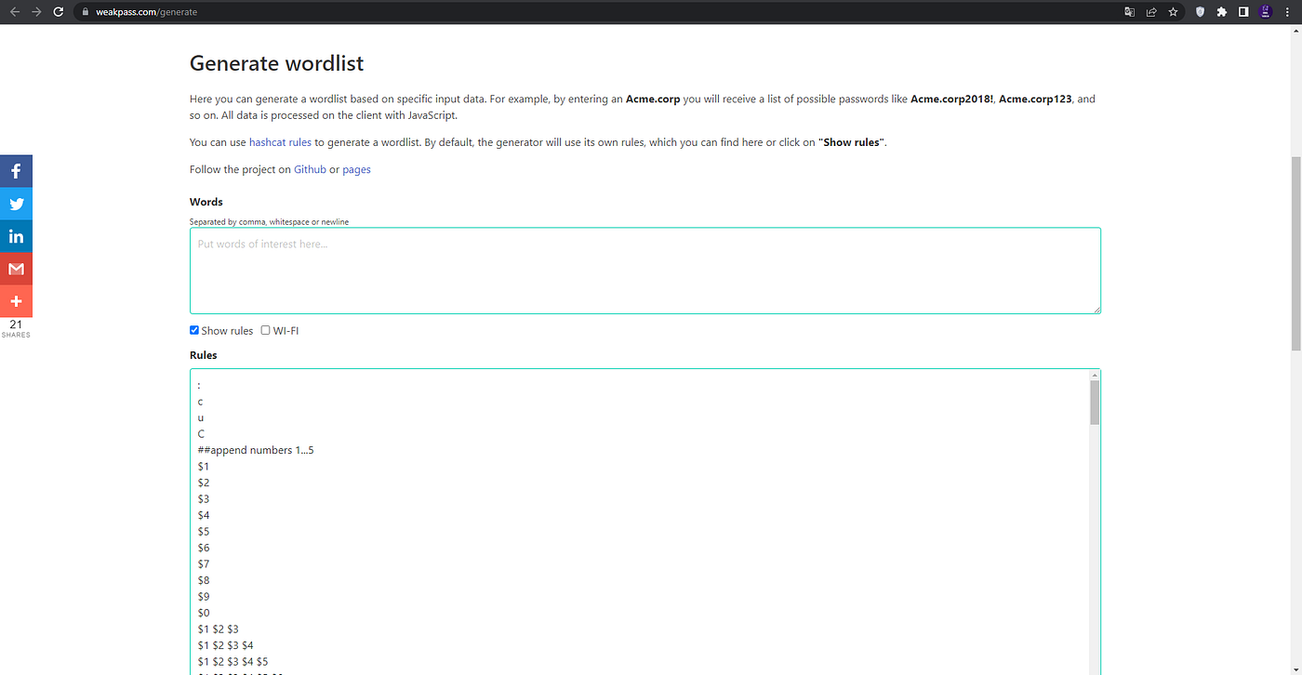Image resolution: width=1302 pixels, height=675 pixels.
Task: Open more sharing options plus icon
Action: [16, 301]
